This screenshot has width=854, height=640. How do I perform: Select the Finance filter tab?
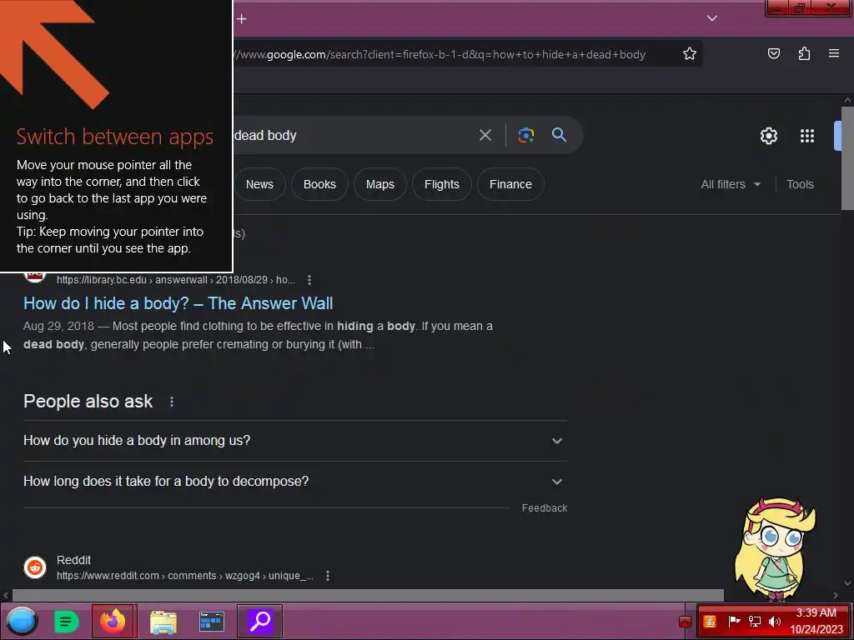[x=510, y=184]
